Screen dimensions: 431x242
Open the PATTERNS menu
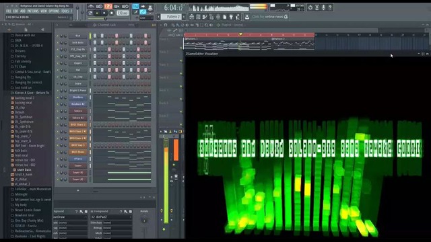click(33, 11)
